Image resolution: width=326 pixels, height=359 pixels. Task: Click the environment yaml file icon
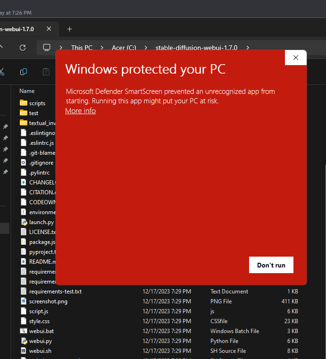tap(24, 212)
